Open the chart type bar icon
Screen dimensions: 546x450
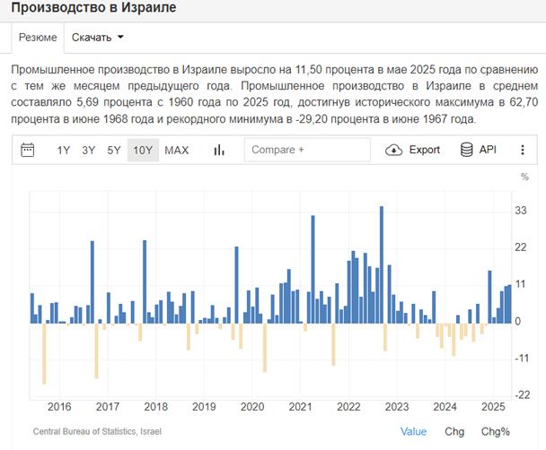(218, 150)
